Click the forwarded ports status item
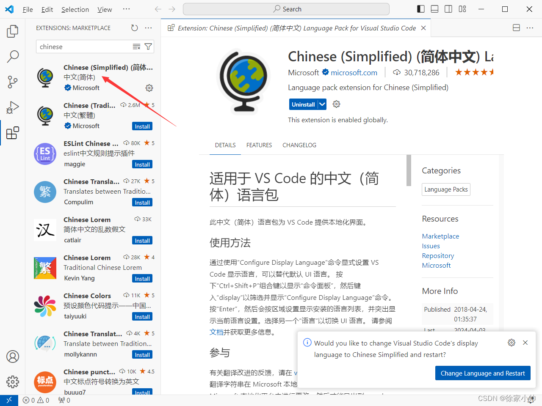The height and width of the screenshot is (406, 542). coord(64,400)
